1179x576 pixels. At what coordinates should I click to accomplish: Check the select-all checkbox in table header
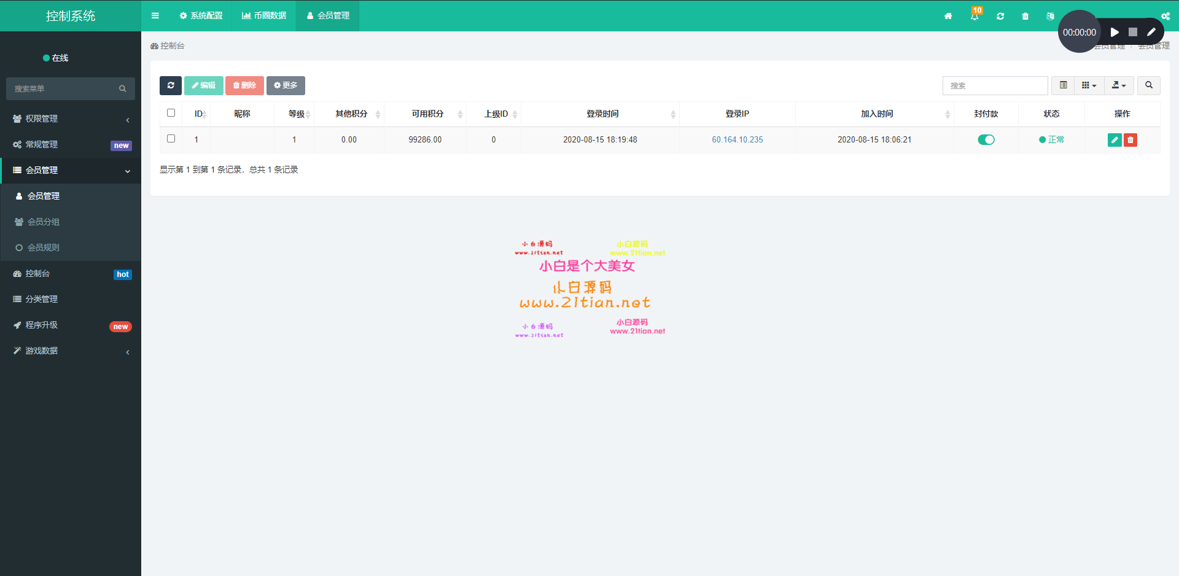pyautogui.click(x=171, y=113)
